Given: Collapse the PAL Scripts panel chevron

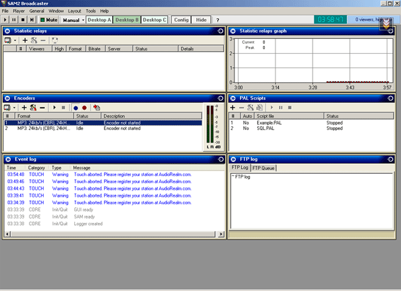Looking at the screenshot, I should [x=233, y=98].
